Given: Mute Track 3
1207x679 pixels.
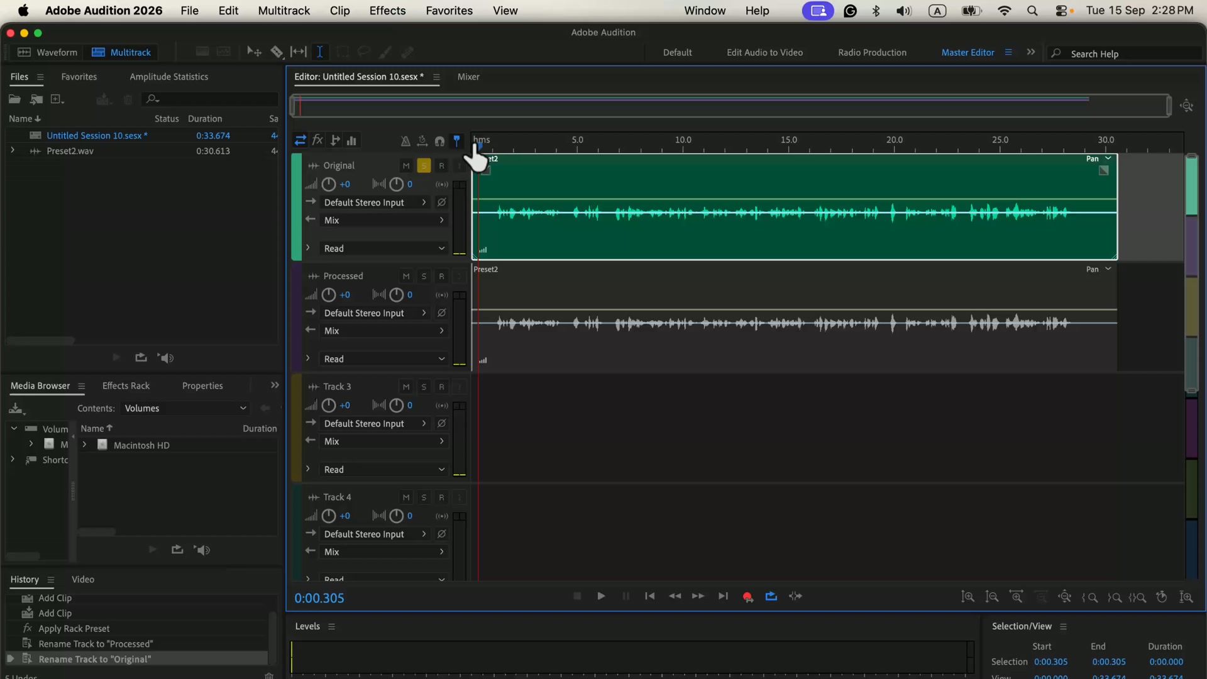Looking at the screenshot, I should point(406,387).
